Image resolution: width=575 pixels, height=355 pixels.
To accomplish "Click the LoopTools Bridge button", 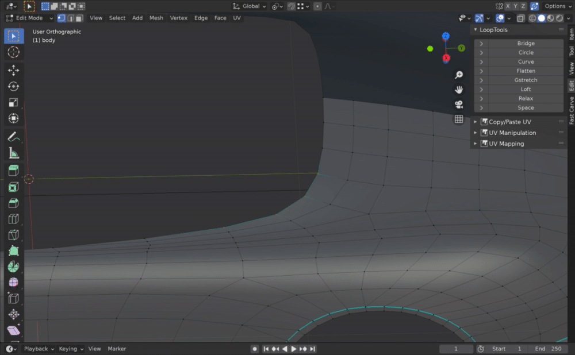I will tap(526, 43).
